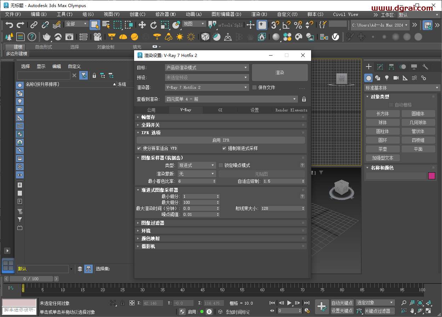This screenshot has width=442, height=317.
Task: Expand the 帧缓存 rollout
Action: point(221,117)
